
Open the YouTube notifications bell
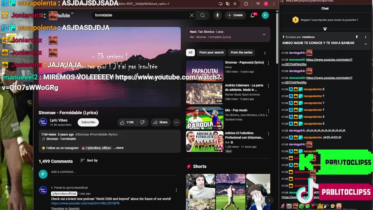253,15
